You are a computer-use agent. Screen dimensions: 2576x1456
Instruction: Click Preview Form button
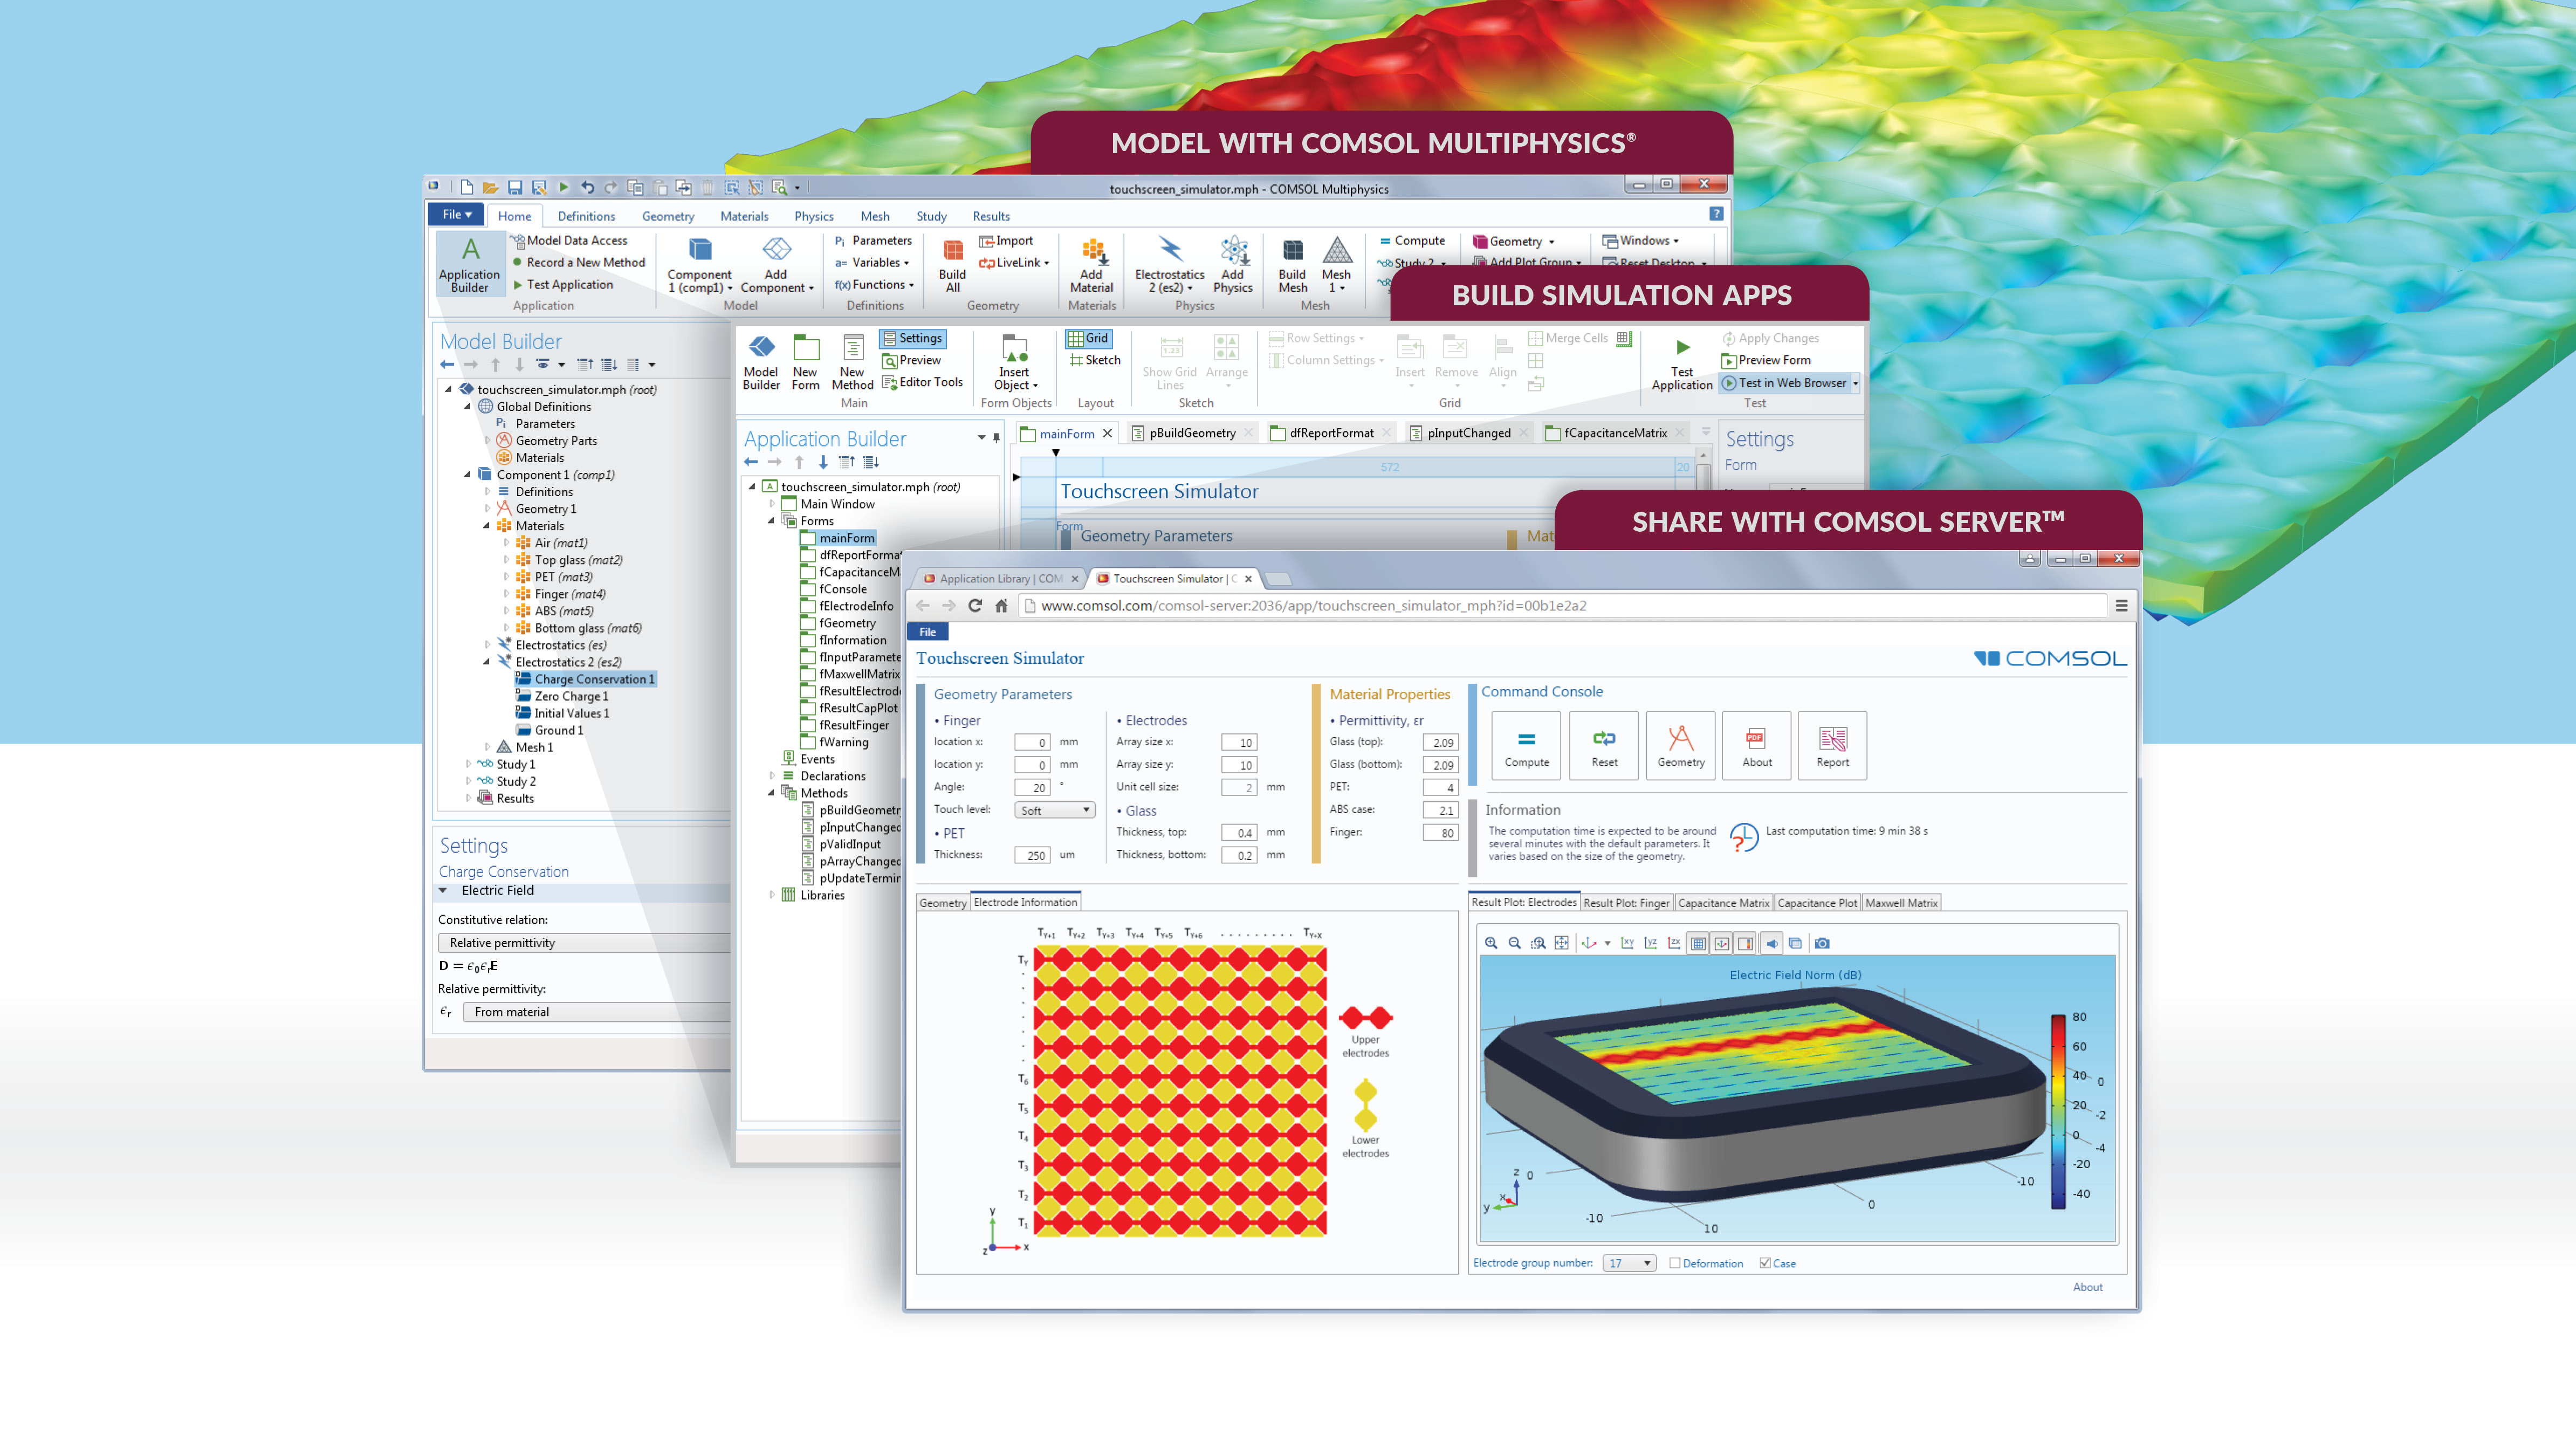[x=1766, y=360]
